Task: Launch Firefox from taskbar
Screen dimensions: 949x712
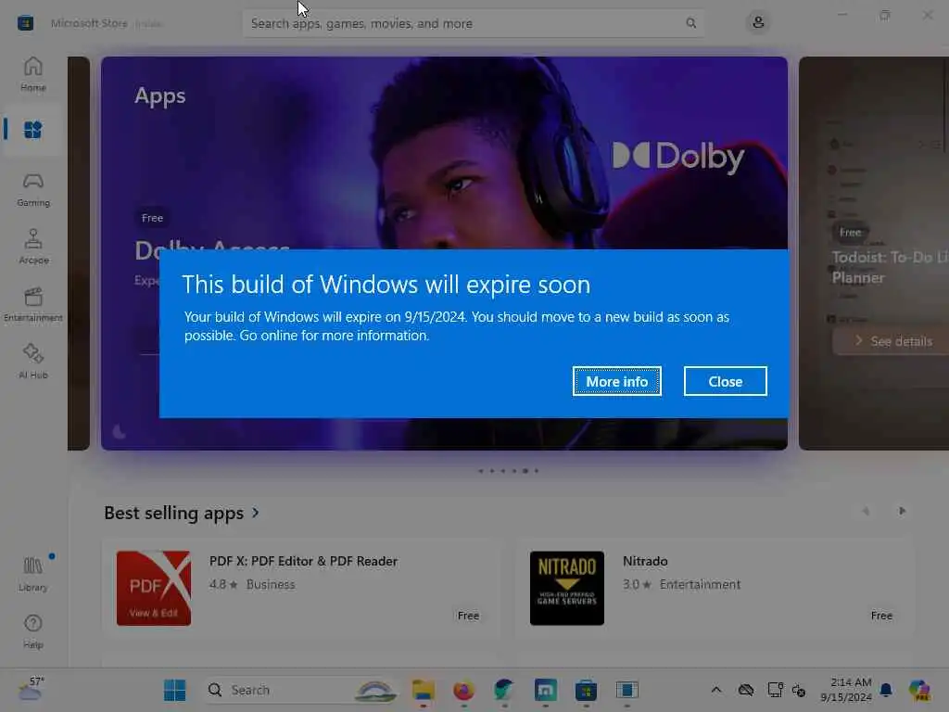Action: click(x=464, y=690)
